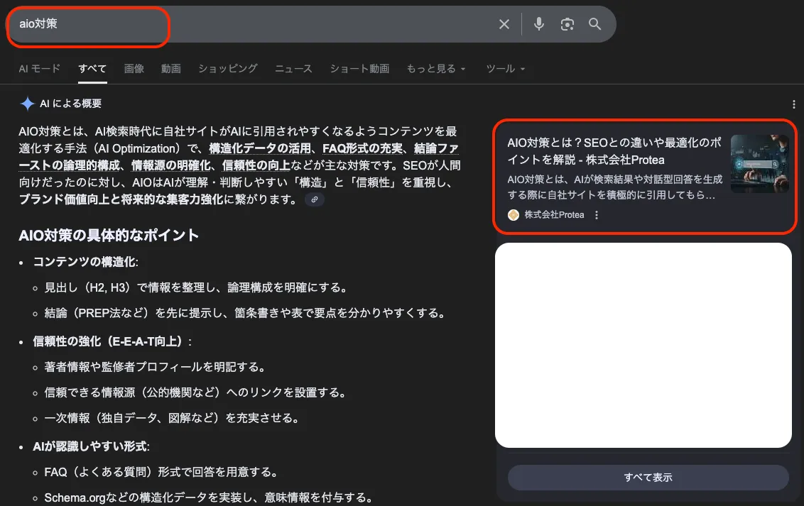Clear the search query with the X icon
This screenshot has height=506, width=804.
(x=504, y=23)
